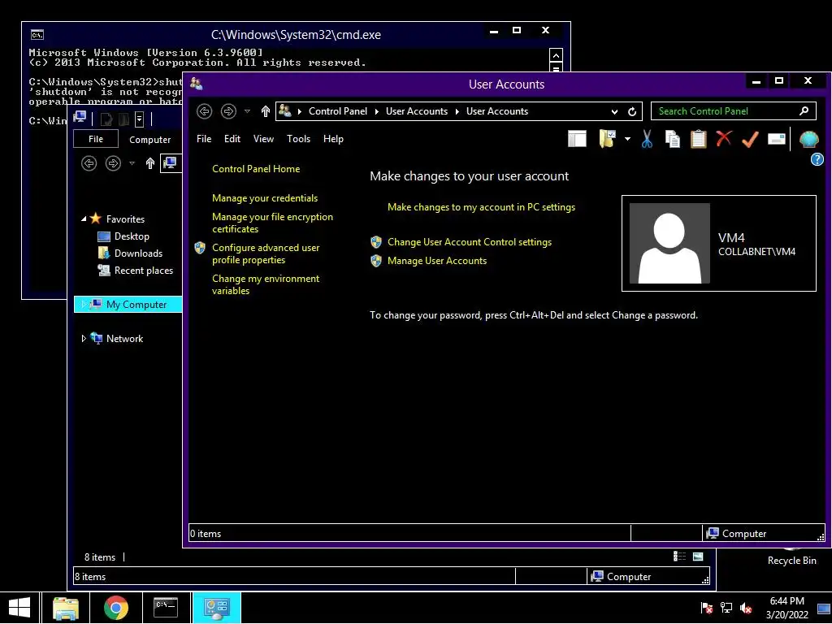Switch Explorer to large icons view

tap(698, 556)
